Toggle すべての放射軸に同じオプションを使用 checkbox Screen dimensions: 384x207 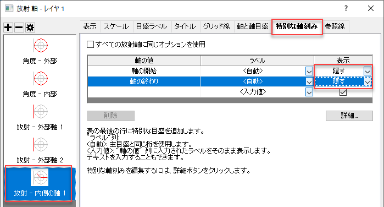click(x=90, y=45)
